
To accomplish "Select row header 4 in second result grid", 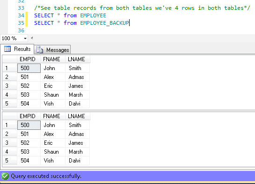I will 10,152.
